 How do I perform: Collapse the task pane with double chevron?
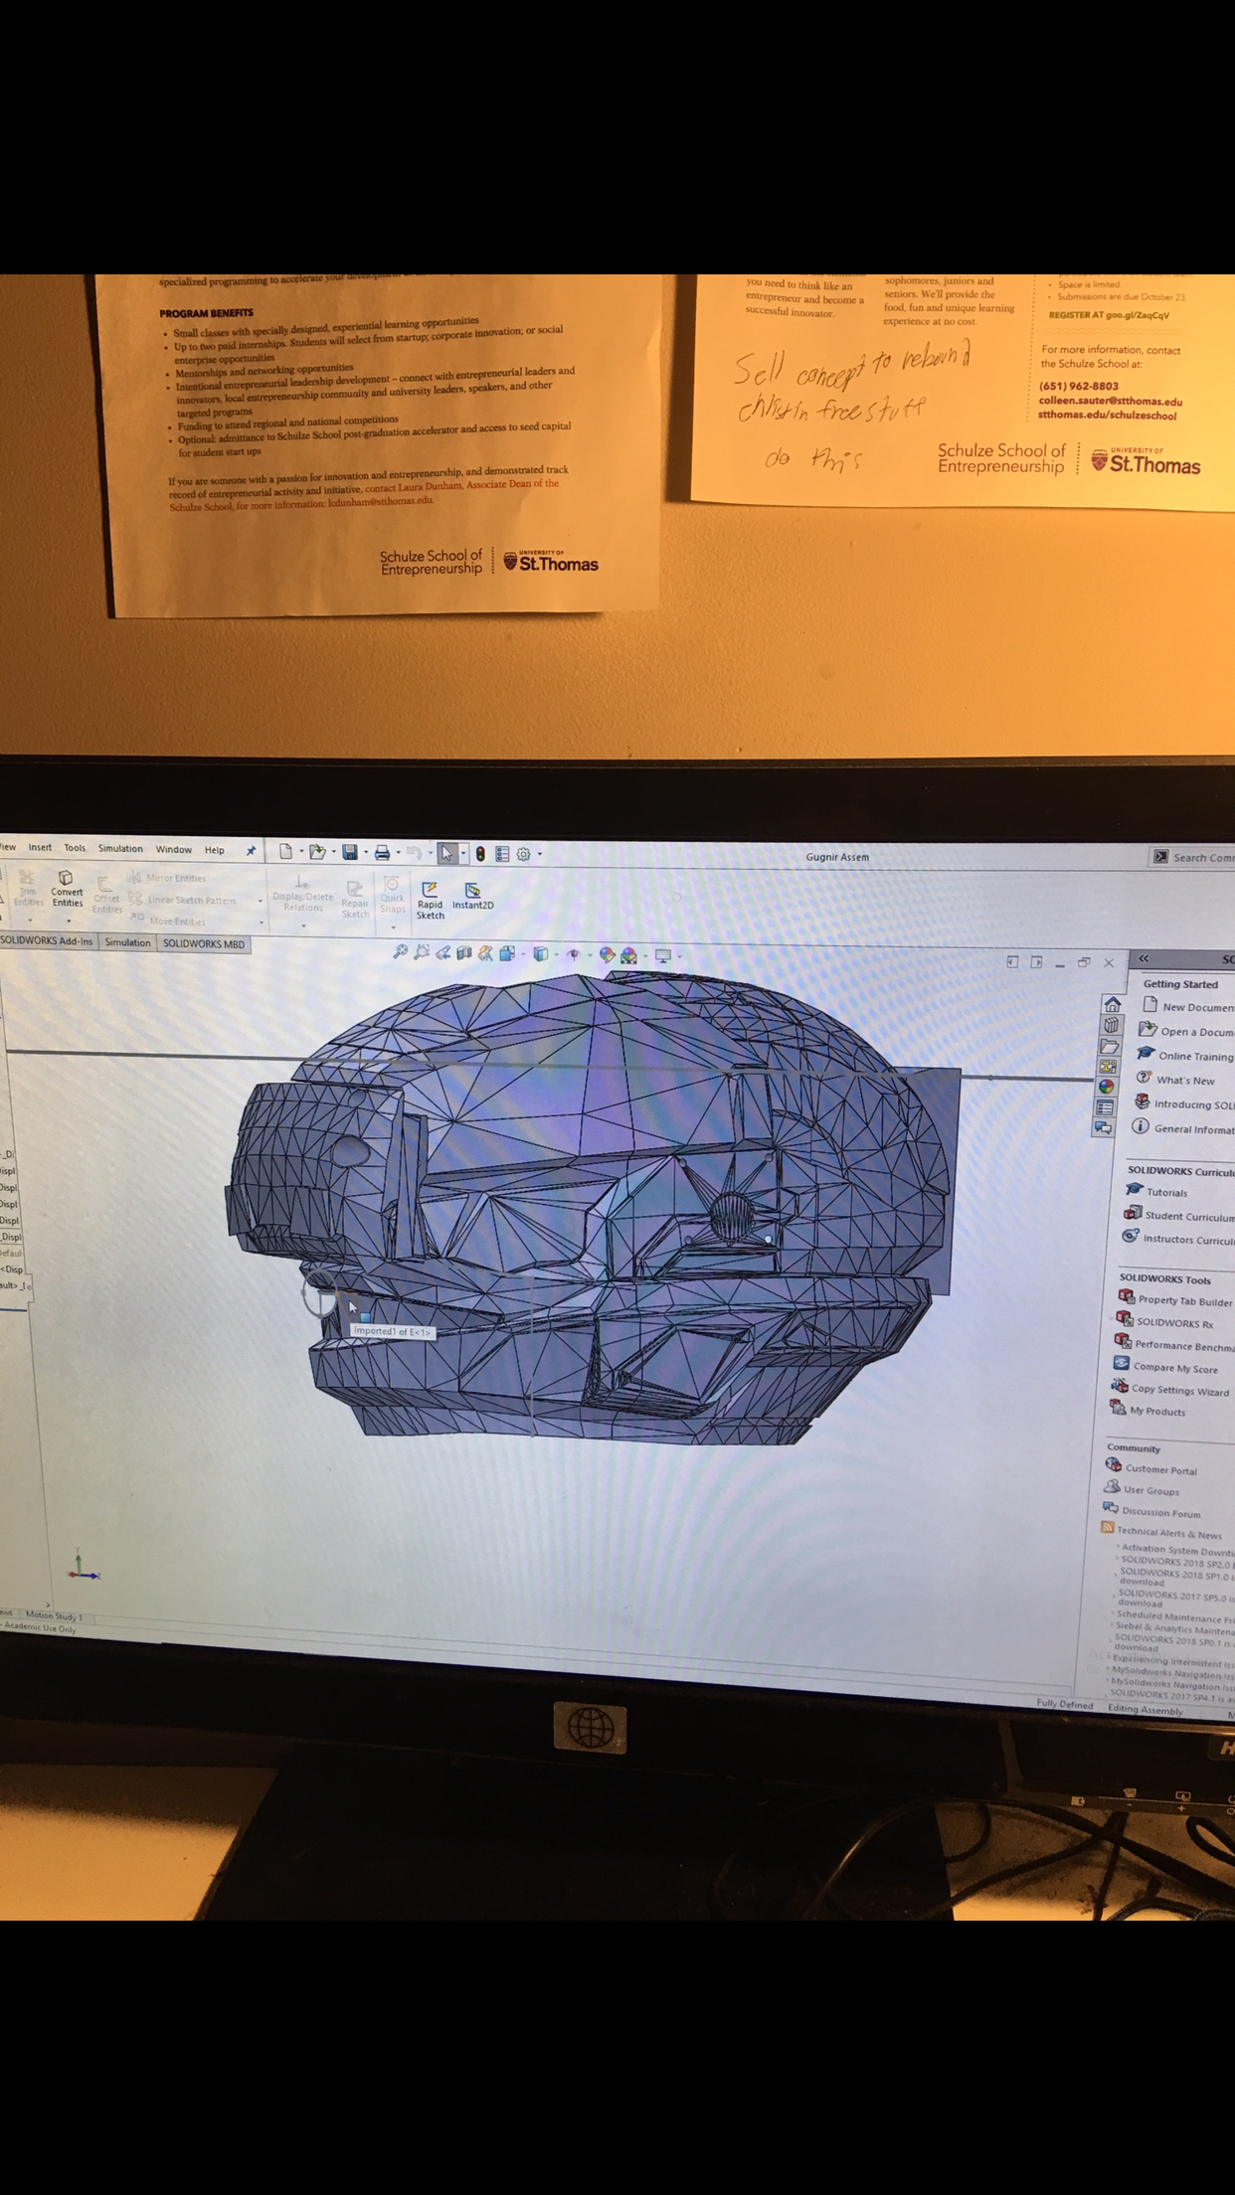pos(1144,958)
